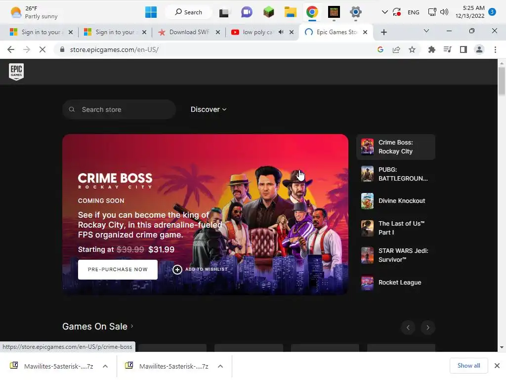506x380 pixels.
Task: View site information lock icon
Action: 62,49
